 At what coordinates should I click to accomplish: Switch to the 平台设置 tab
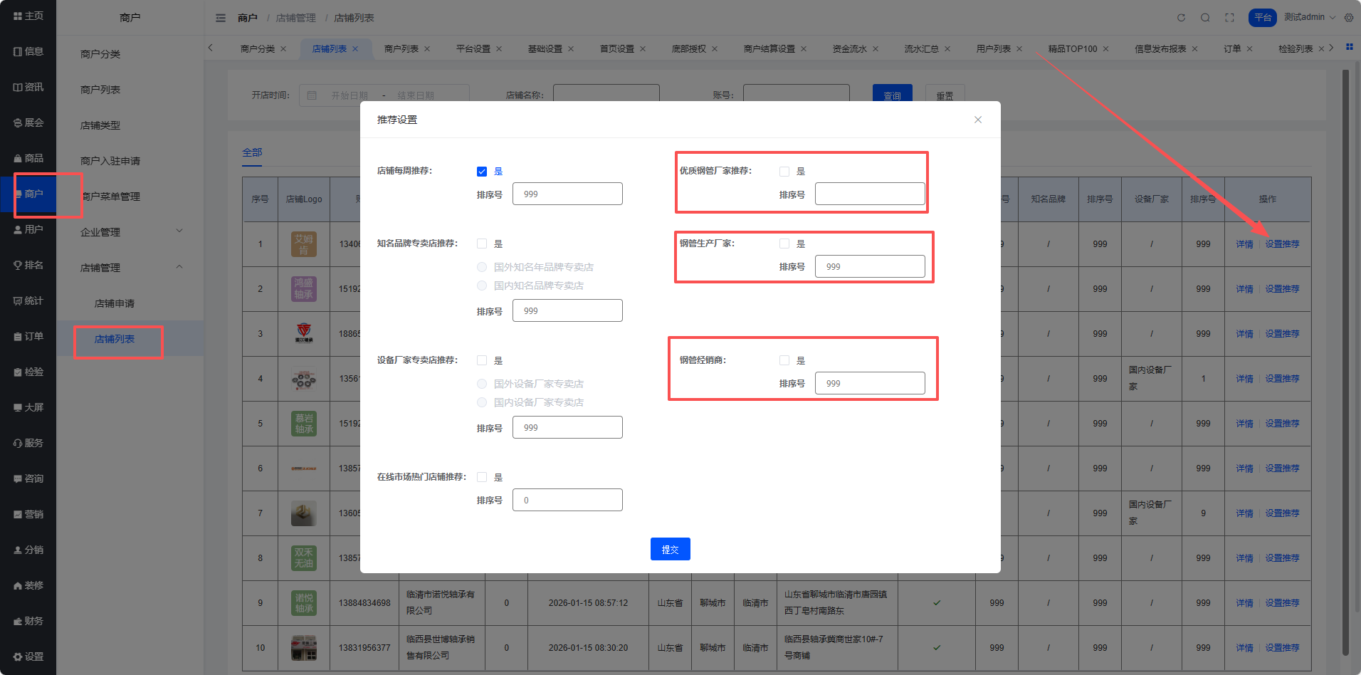[x=473, y=49]
